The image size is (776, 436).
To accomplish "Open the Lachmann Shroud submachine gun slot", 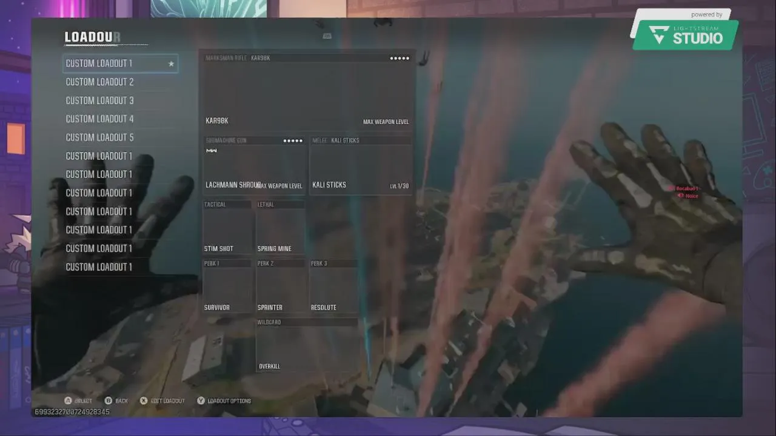I will [x=254, y=165].
